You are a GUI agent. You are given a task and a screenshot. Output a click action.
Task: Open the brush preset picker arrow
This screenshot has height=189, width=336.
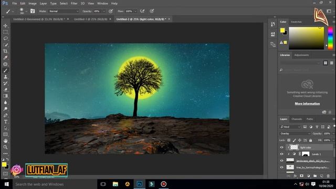tap(26, 11)
